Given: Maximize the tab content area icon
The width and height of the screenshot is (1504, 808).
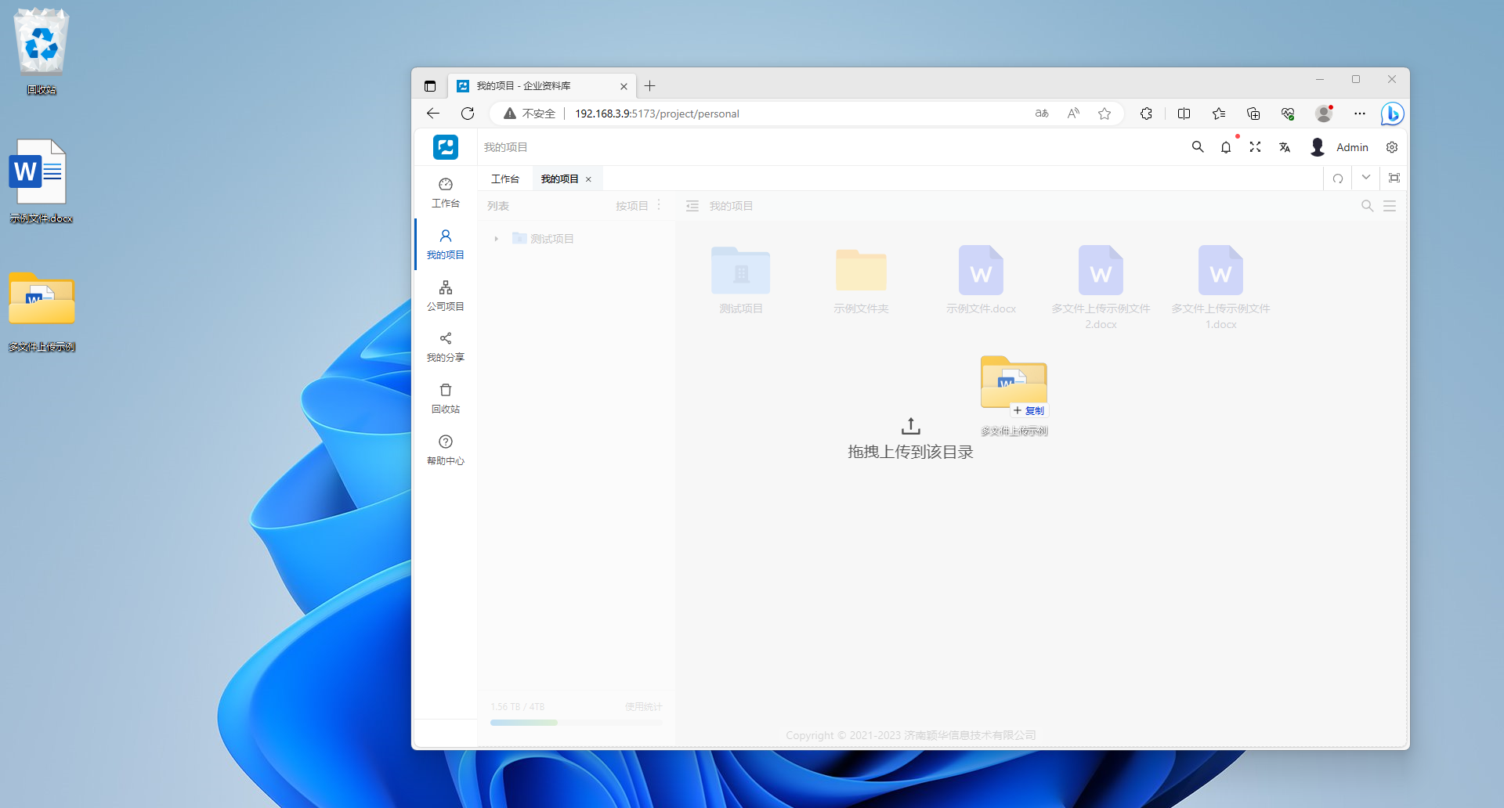Looking at the screenshot, I should pos(1394,178).
